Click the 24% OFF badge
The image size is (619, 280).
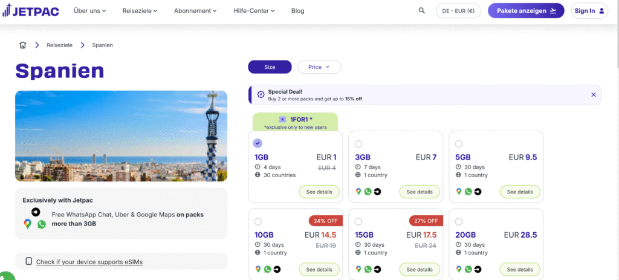pos(326,221)
